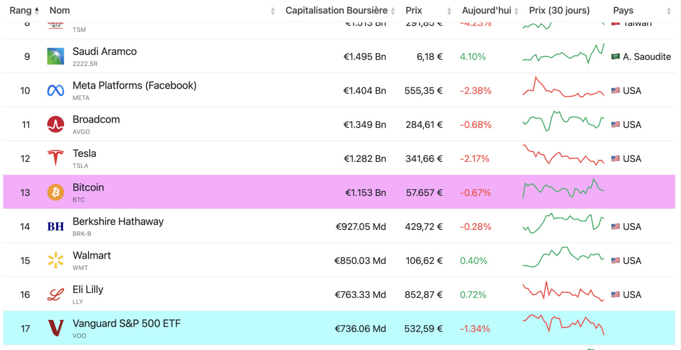Viewport: 681px width, 350px height.
Task: Sort table by Rang column
Action: [x=24, y=10]
